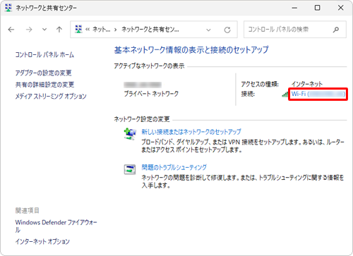Click the ネットワークと共有セン... breadcrumb segment

[x=150, y=30]
